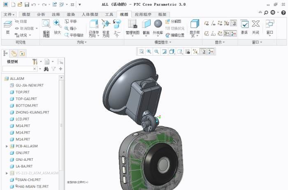This screenshot has width=288, height=190.
Task: Toggle 分解图 (Exploded View)
Action: click(173, 21)
